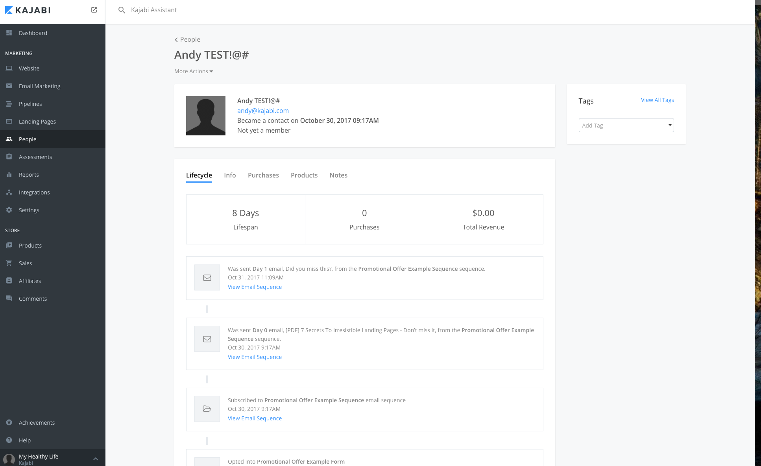The height and width of the screenshot is (466, 761).
Task: Click the $0.00 Total Revenue stat
Action: point(483,219)
